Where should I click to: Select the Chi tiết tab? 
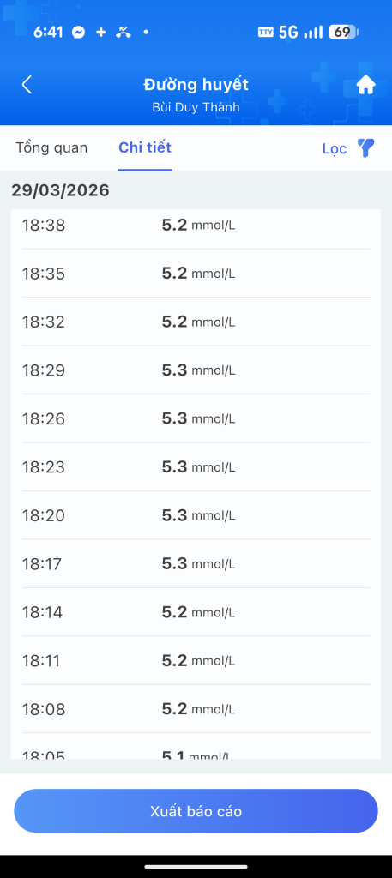(145, 147)
